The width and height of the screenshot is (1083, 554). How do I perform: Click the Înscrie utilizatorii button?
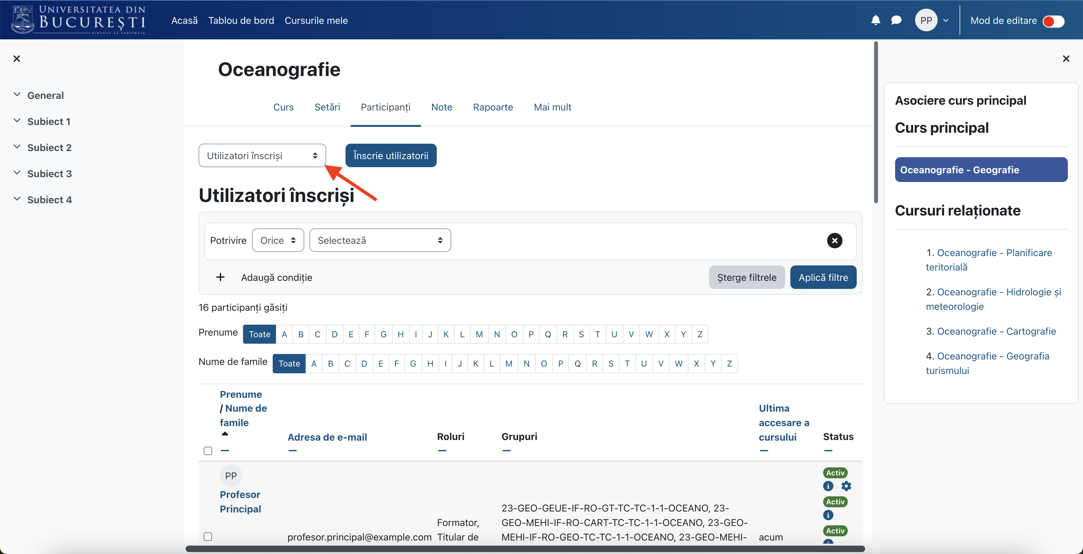click(391, 155)
